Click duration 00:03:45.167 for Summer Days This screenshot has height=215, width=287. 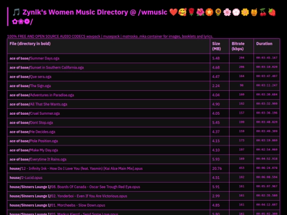[x=267, y=58]
